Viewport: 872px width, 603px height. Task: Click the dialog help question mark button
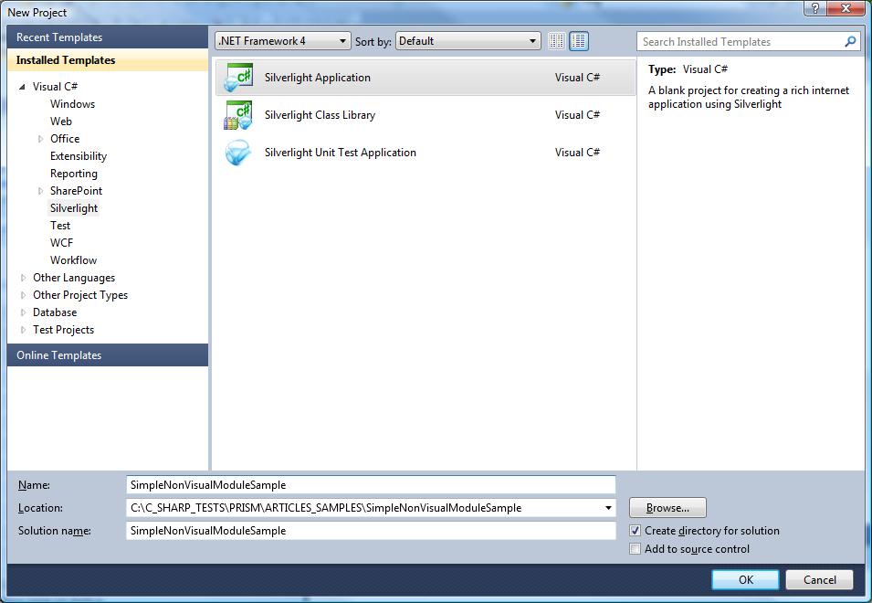[x=815, y=8]
